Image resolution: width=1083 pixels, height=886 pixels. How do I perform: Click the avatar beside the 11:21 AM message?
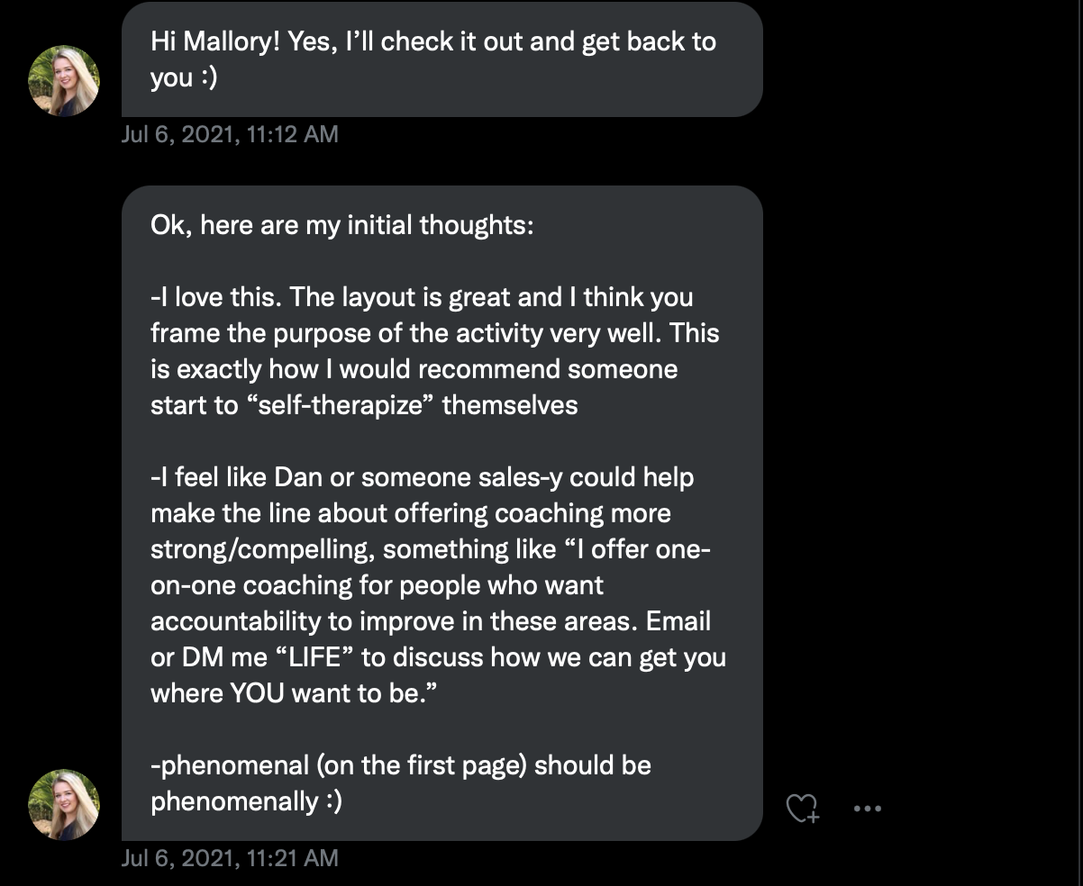click(x=64, y=805)
